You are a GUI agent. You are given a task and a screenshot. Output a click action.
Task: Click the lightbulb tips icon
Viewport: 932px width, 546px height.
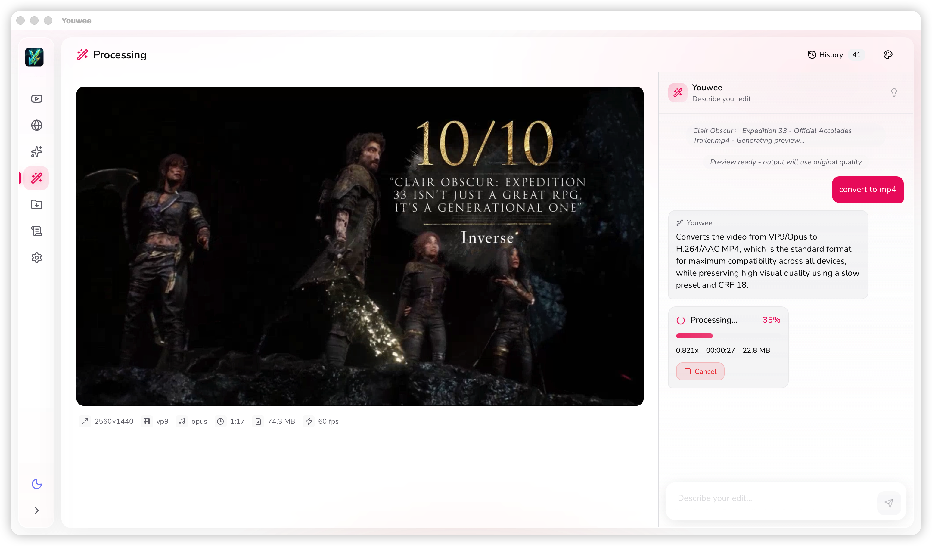coord(893,92)
